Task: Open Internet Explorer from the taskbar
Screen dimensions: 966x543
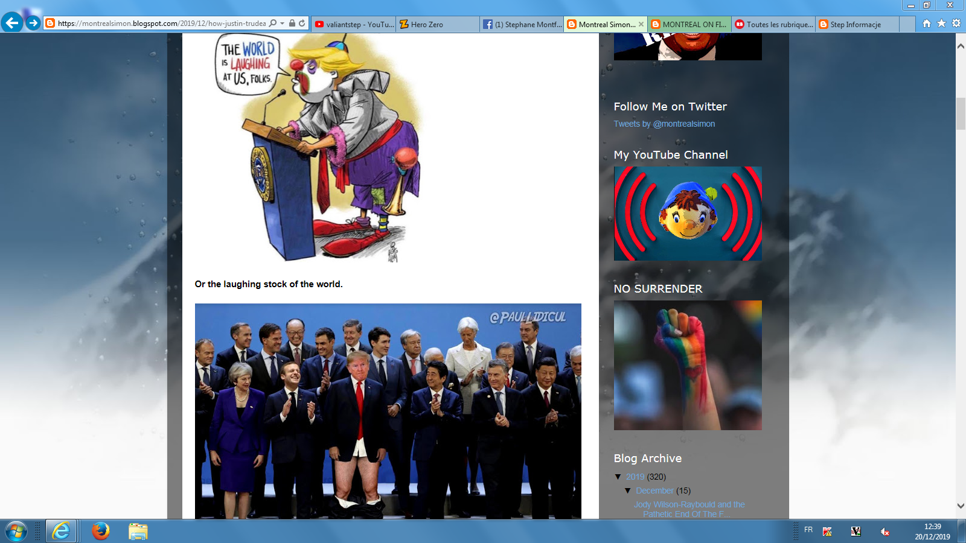Action: (x=61, y=531)
